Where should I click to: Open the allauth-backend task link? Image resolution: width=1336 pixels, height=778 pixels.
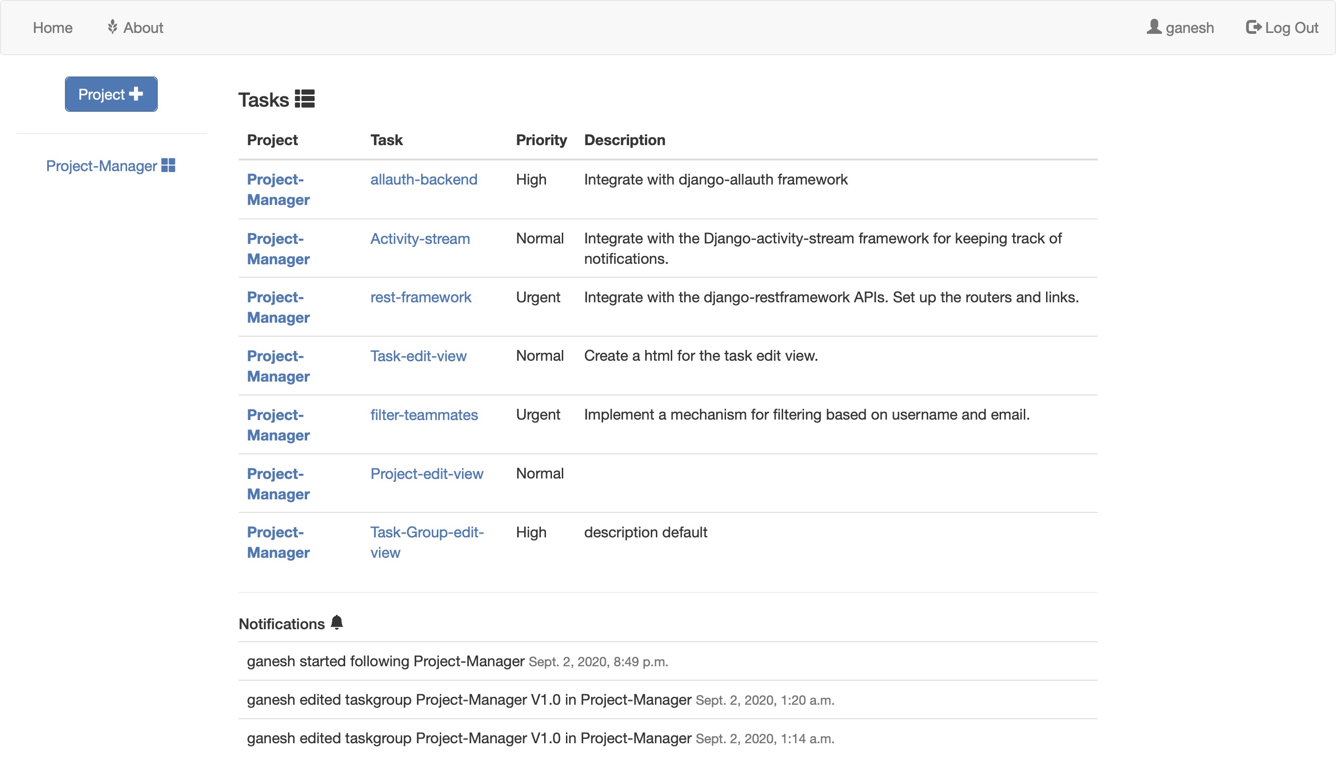point(424,179)
